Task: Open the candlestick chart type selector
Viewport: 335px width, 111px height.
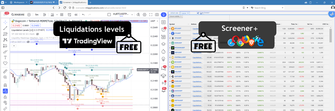Action: [45, 14]
